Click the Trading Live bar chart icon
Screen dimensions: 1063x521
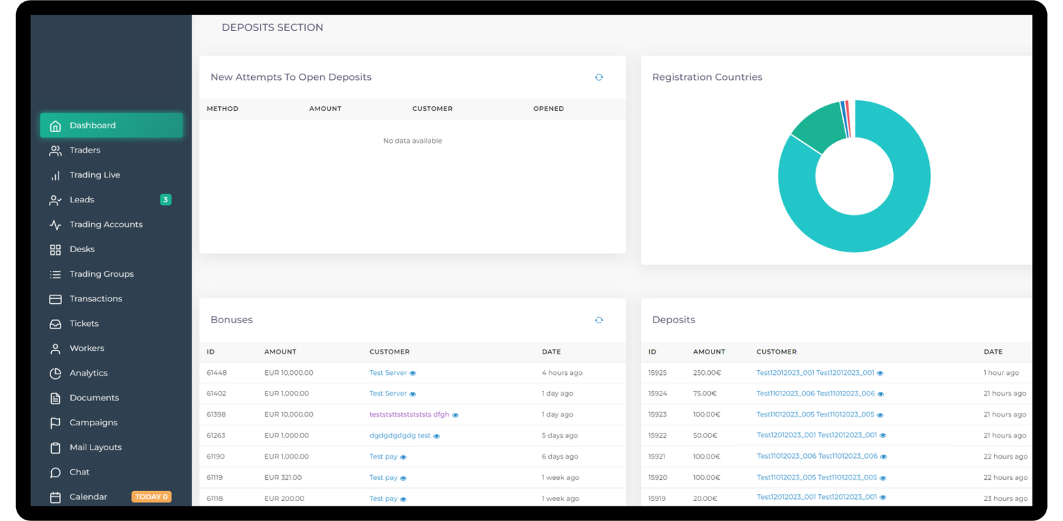pos(55,175)
